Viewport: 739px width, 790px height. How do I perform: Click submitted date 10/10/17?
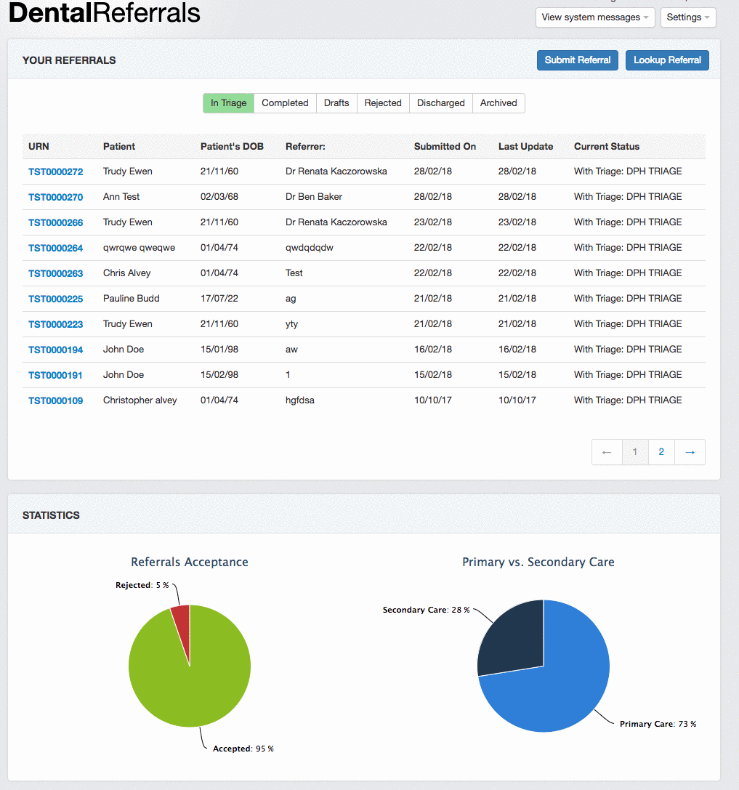(433, 400)
